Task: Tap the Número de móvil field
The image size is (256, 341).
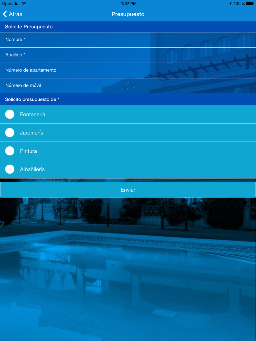Action: point(128,86)
